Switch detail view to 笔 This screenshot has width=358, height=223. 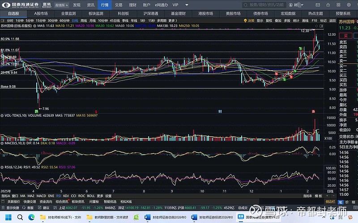coord(341,202)
